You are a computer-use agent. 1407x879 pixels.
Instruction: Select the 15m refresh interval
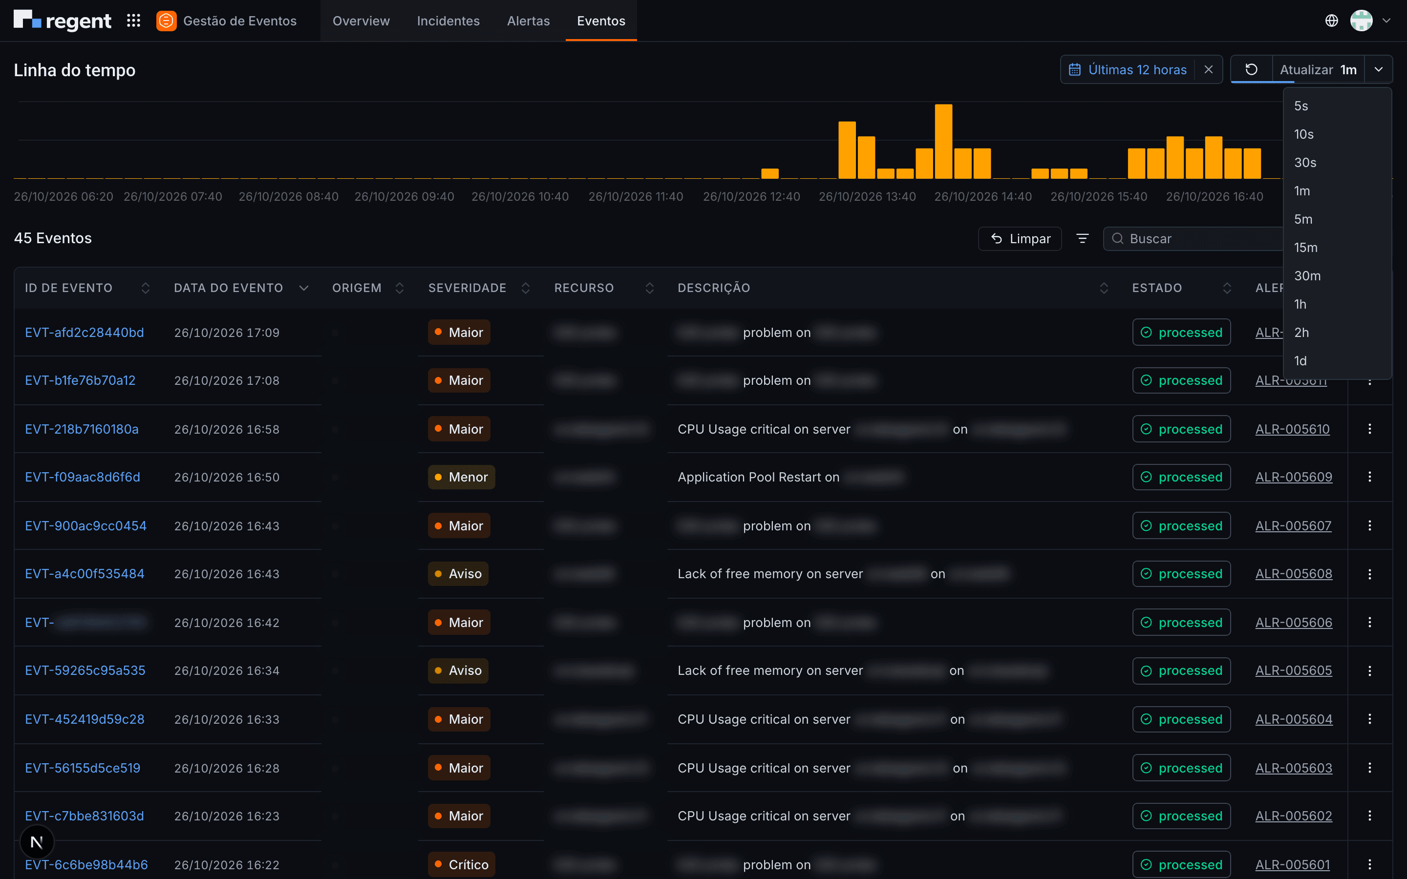click(1337, 248)
